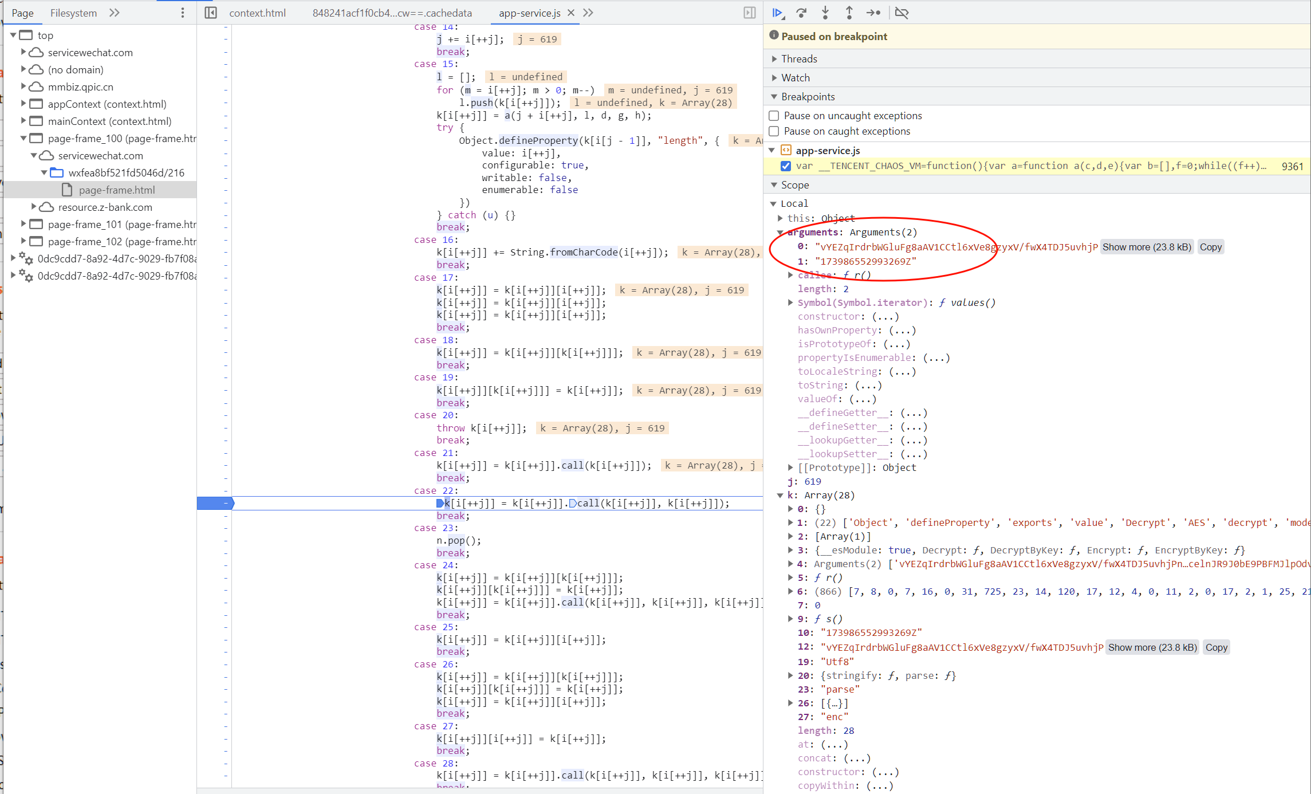Viewport: 1311px width, 794px height.
Task: Enable Pause on uncaught exceptions
Action: 774,116
